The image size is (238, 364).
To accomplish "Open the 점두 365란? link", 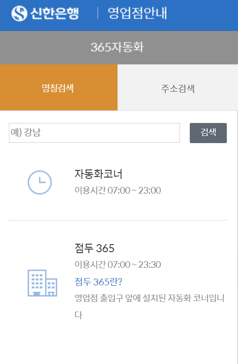I will tap(98, 282).
